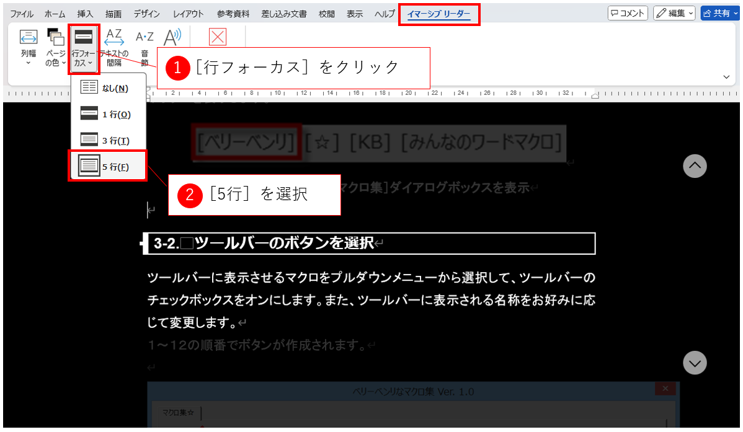743x432 pixels.
Task: Toggle テキストの間隔 text spacing
Action: [x=113, y=48]
